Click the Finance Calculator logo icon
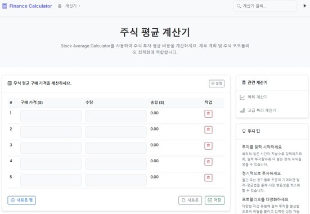 5,6
